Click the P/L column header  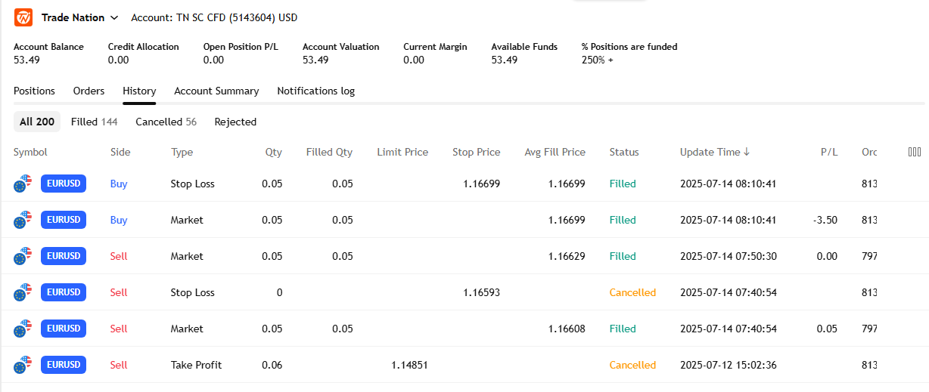tap(828, 152)
